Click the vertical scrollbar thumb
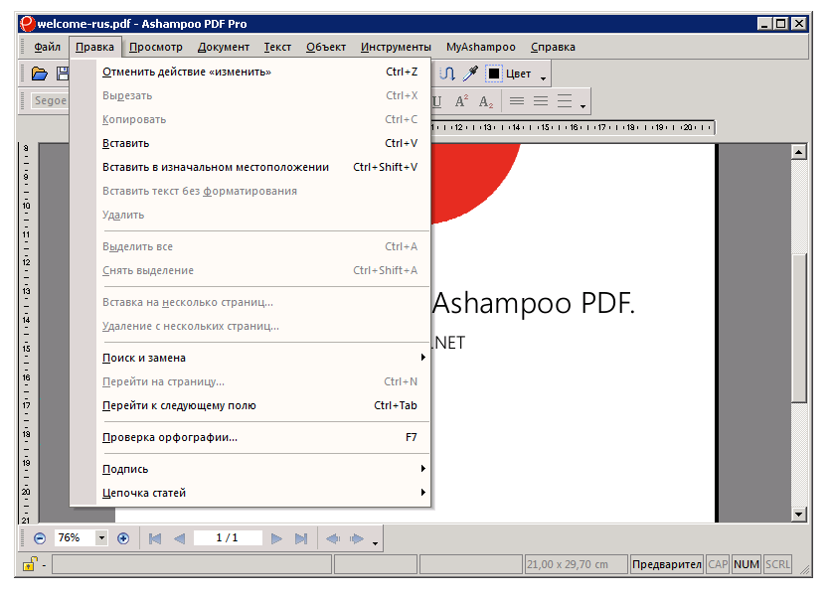This screenshot has height=597, width=832. click(798, 328)
